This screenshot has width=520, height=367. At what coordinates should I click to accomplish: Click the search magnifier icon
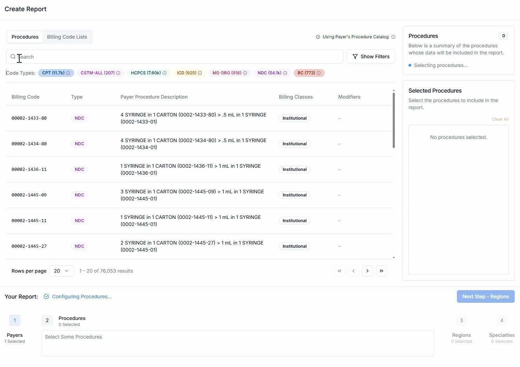[x=13, y=56]
